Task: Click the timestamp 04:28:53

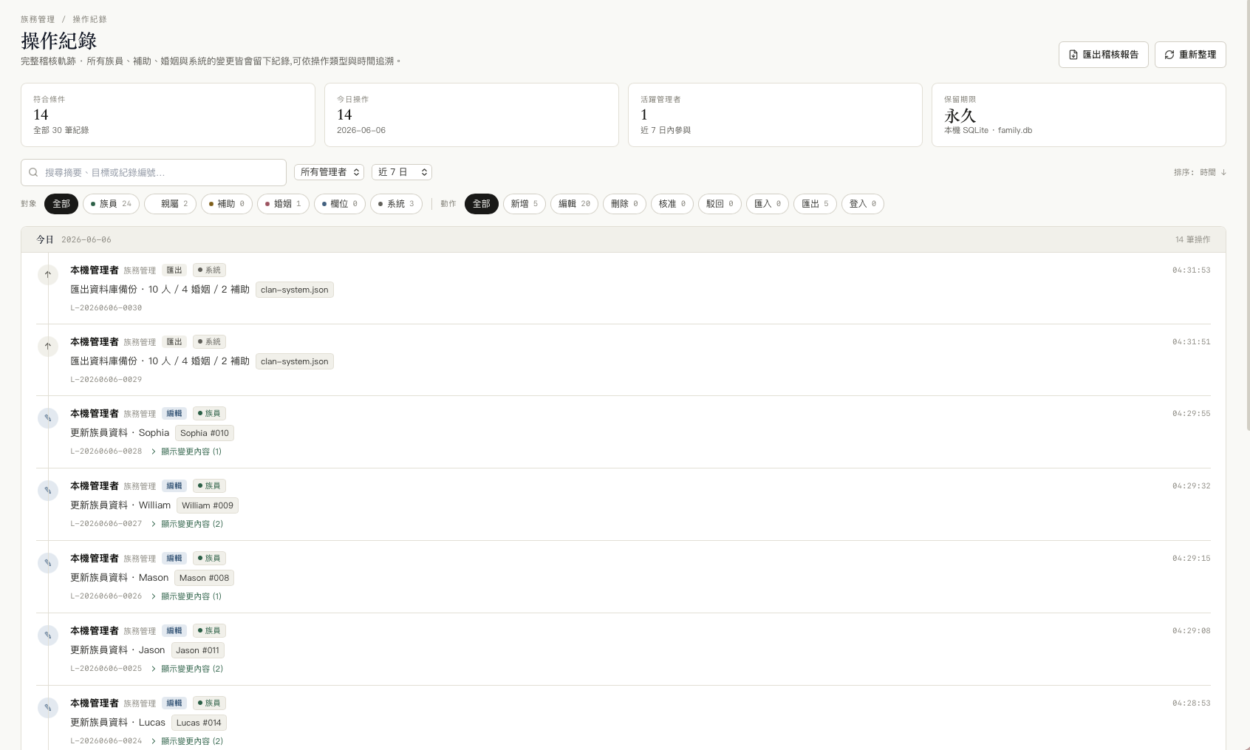Action: point(1191,703)
